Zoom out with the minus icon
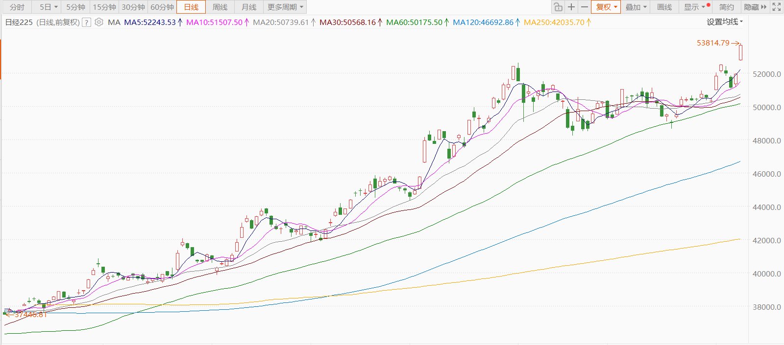784x345 pixels. [x=585, y=7]
